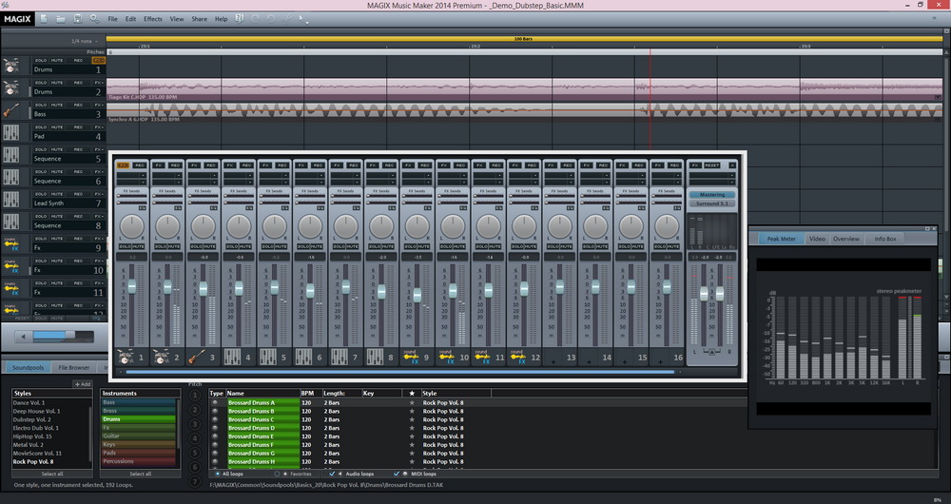Mute mixer channel 5
951x504 pixels.
click(x=281, y=247)
